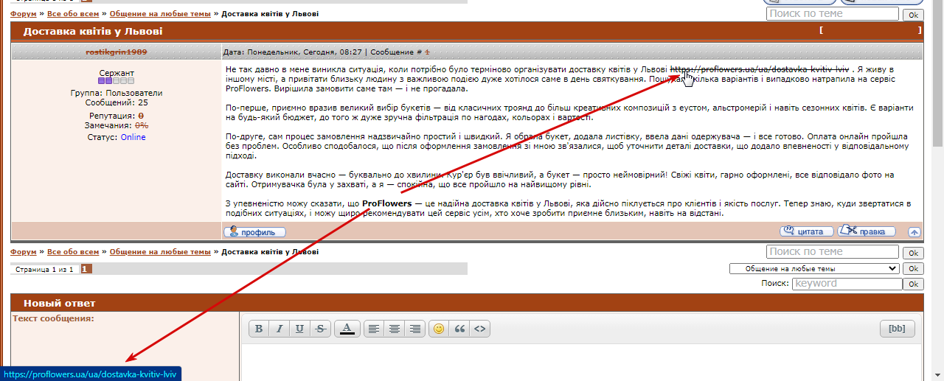944x381 pixels.
Task: Click page 1 in the lower pagination
Action: pyautogui.click(x=86, y=270)
